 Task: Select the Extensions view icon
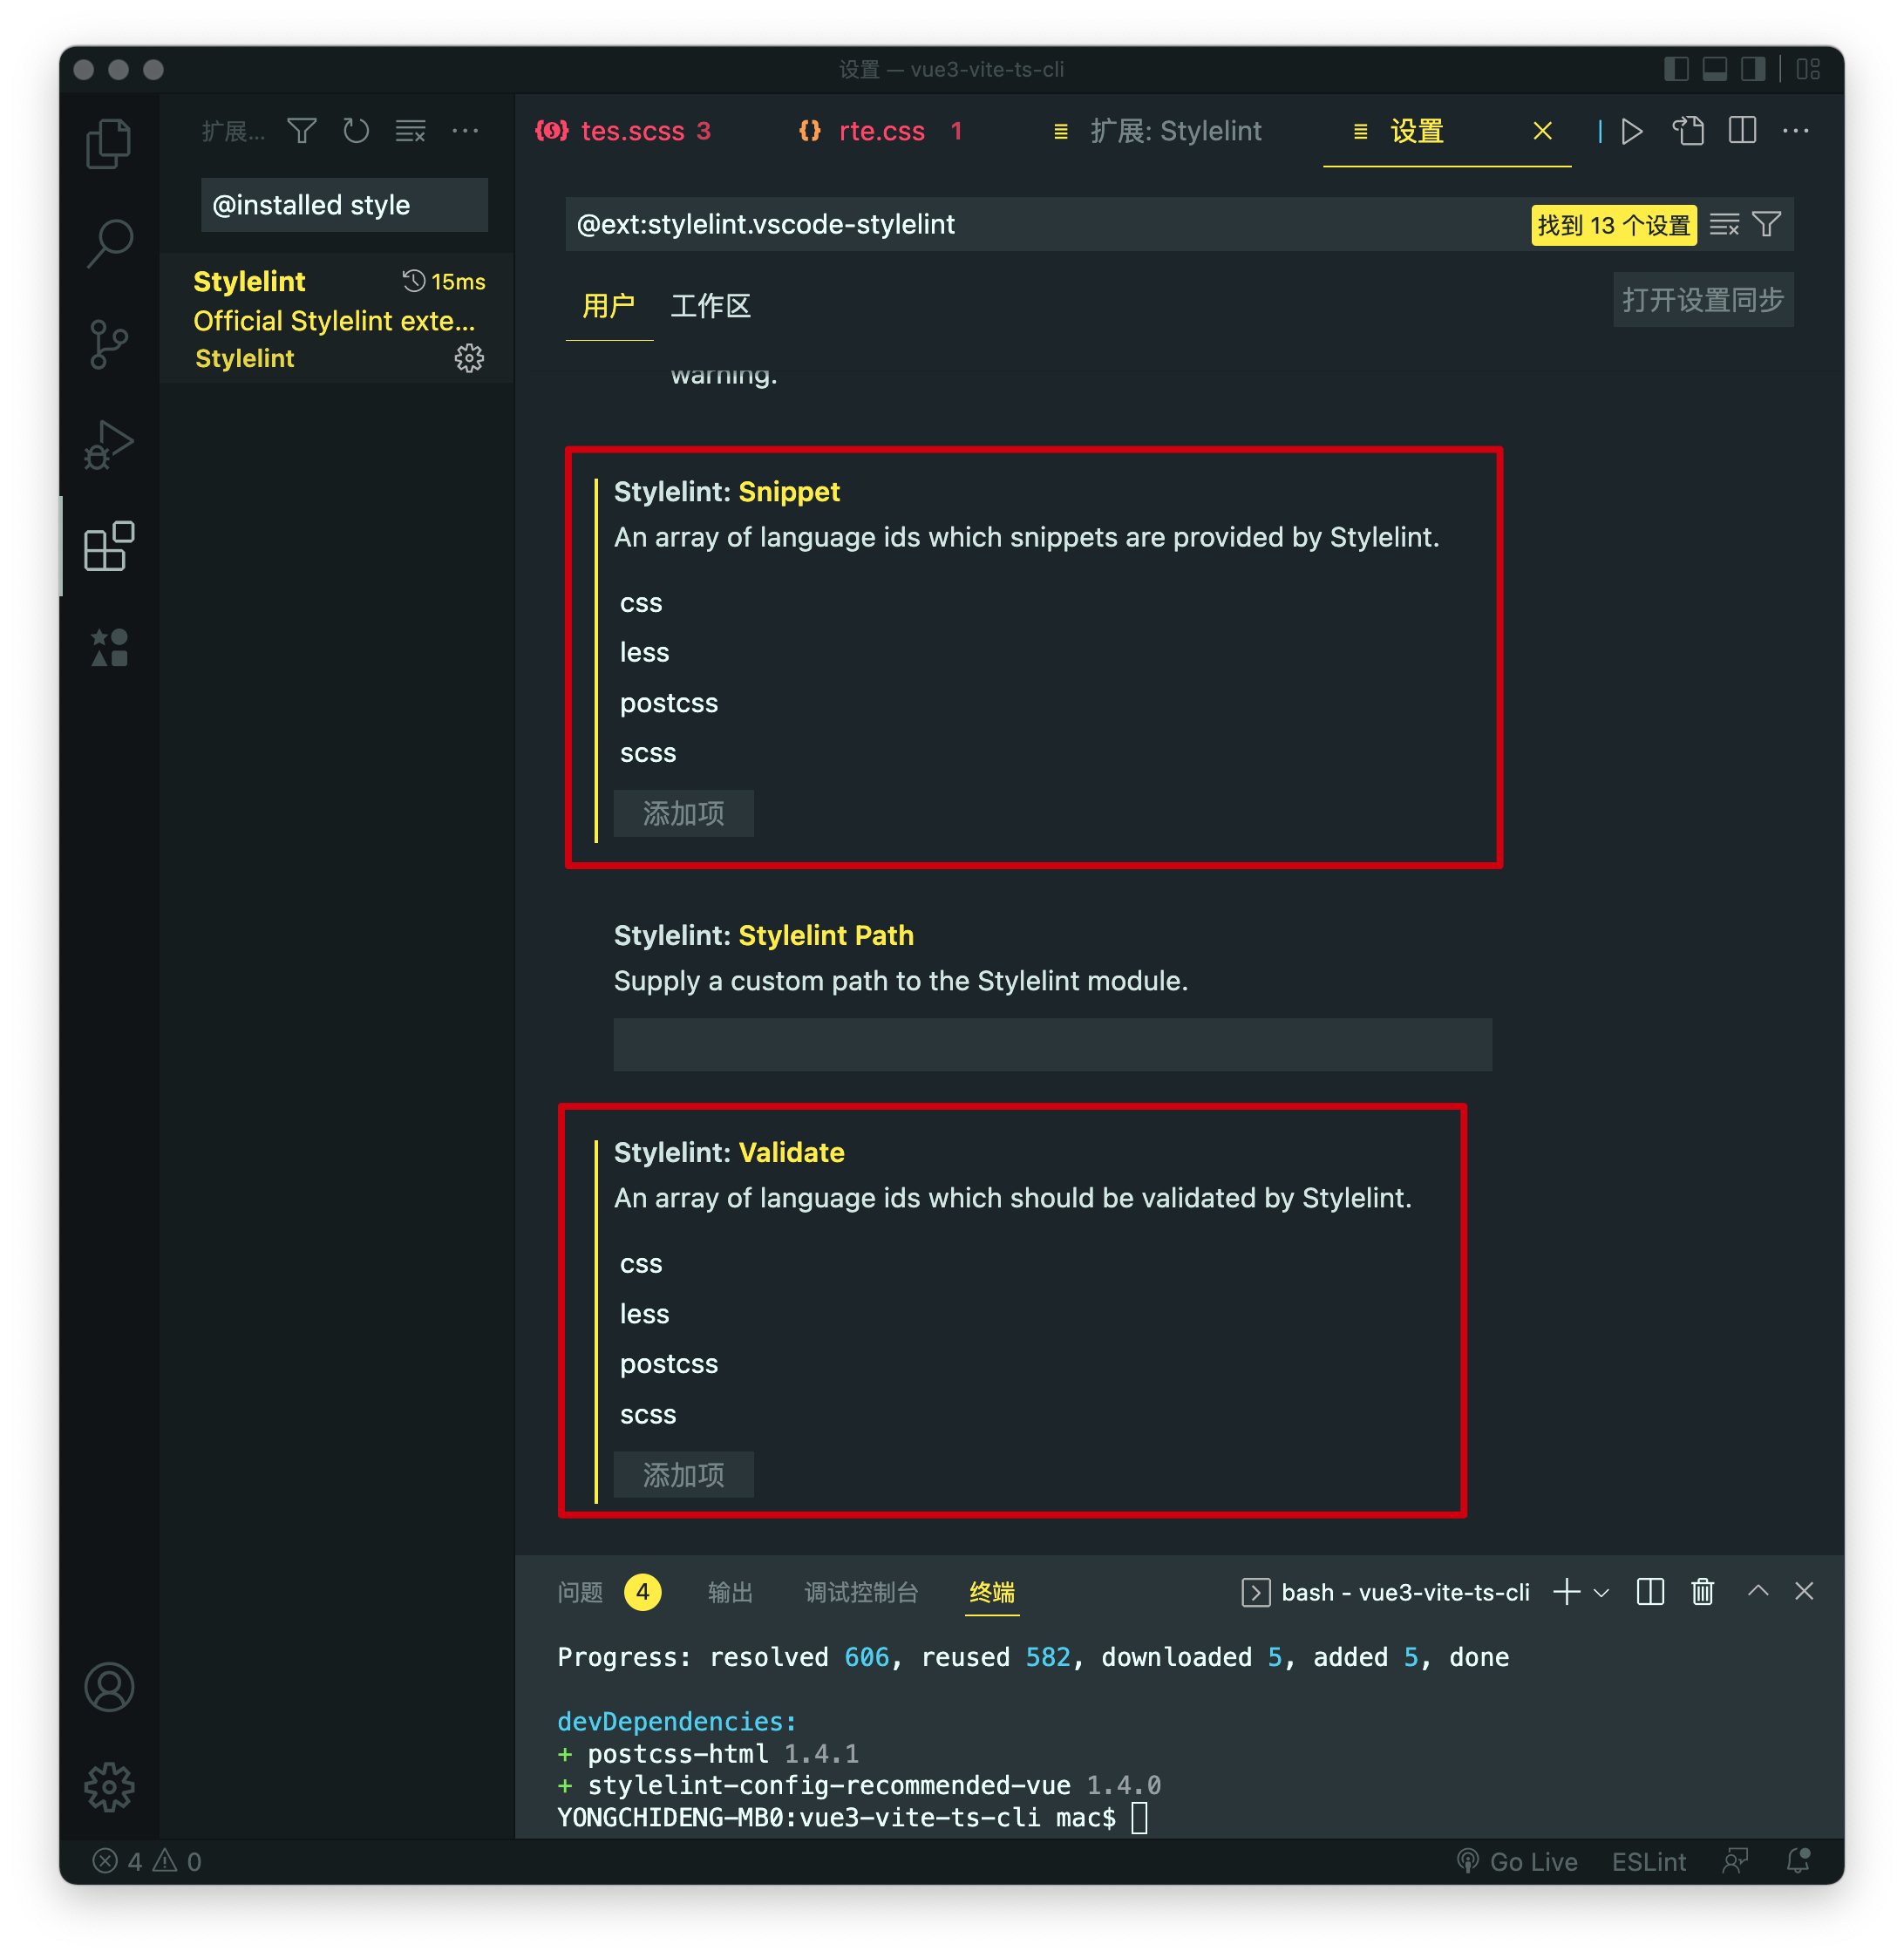point(109,546)
